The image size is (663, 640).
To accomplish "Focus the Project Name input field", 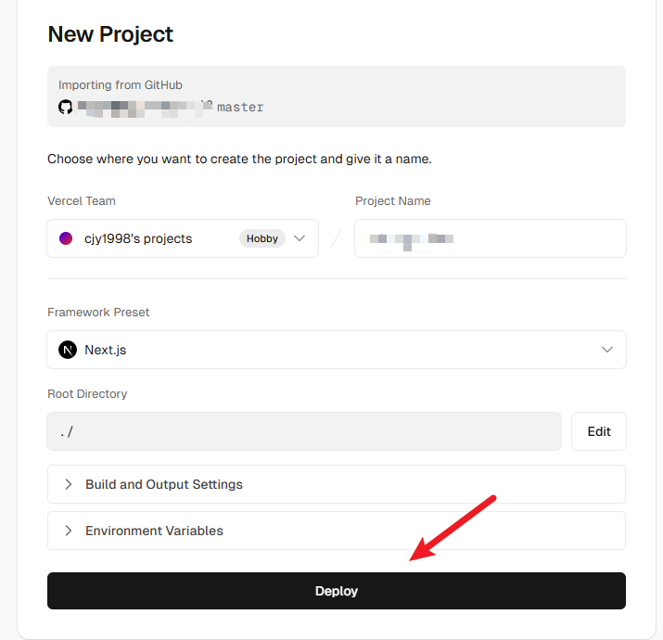I will click(x=490, y=238).
